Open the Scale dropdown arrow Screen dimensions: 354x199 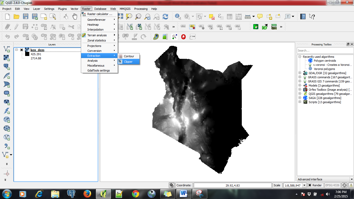pyautogui.click(x=305, y=185)
